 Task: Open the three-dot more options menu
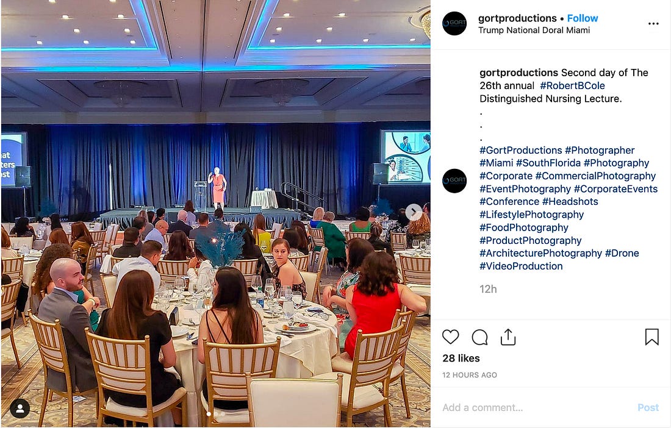click(x=653, y=24)
